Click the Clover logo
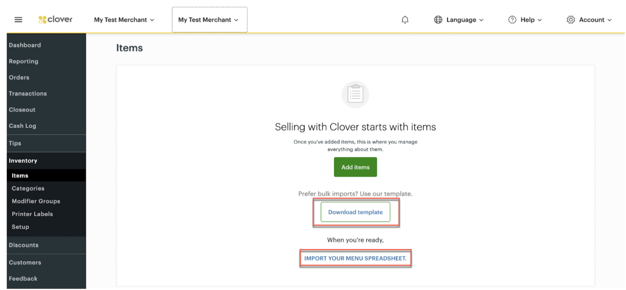 point(55,19)
